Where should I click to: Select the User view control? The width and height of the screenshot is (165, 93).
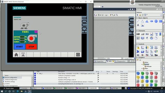[x=147, y=48]
